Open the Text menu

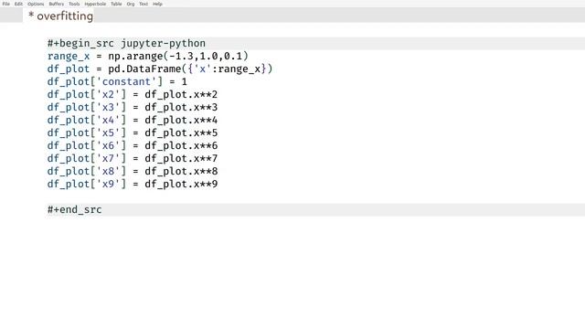pos(144,4)
